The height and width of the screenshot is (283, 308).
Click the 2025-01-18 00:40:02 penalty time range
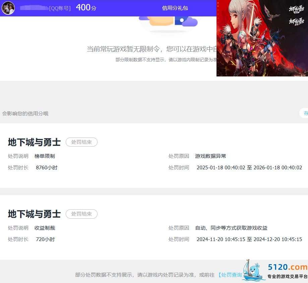249,167
